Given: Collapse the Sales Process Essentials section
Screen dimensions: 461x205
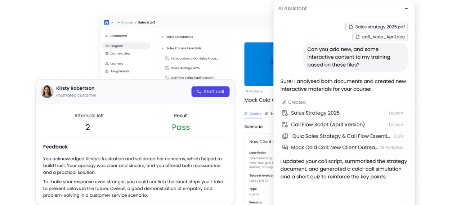Looking at the screenshot, I should tap(162, 48).
